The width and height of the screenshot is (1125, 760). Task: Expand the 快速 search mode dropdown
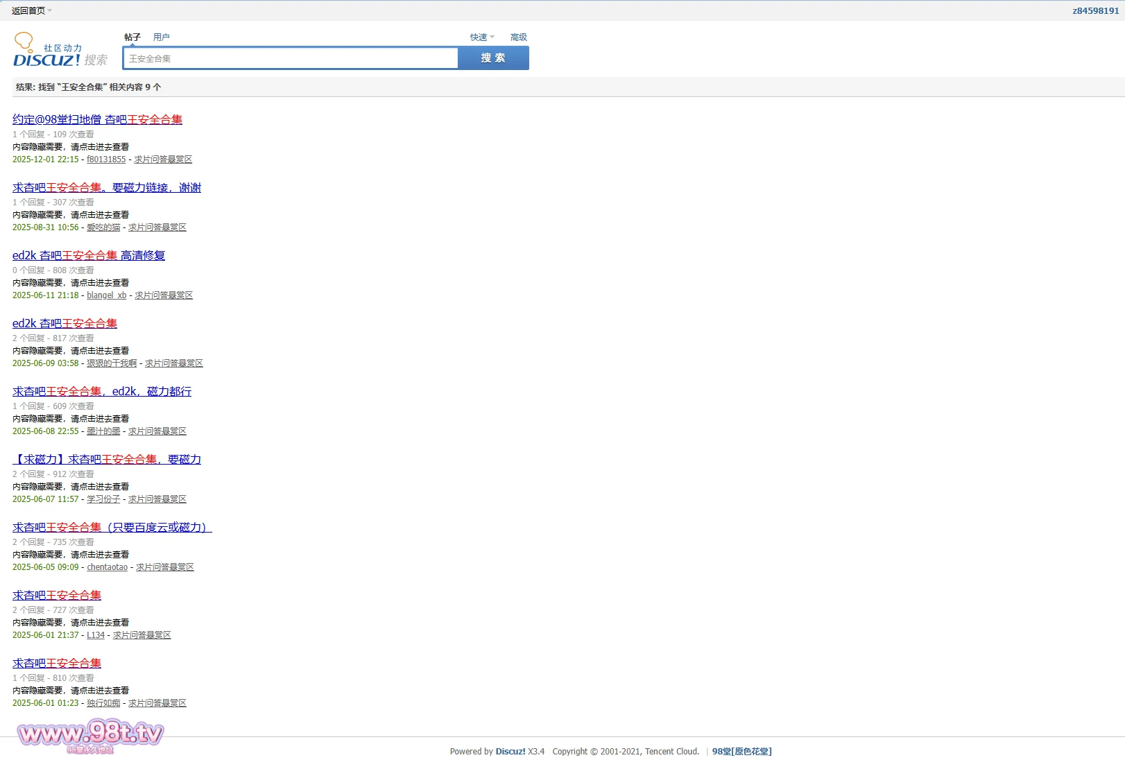482,37
